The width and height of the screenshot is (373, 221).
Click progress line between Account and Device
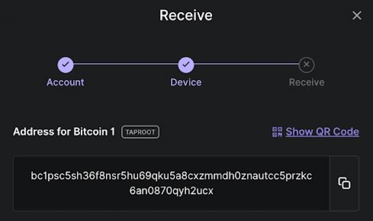[x=126, y=64]
